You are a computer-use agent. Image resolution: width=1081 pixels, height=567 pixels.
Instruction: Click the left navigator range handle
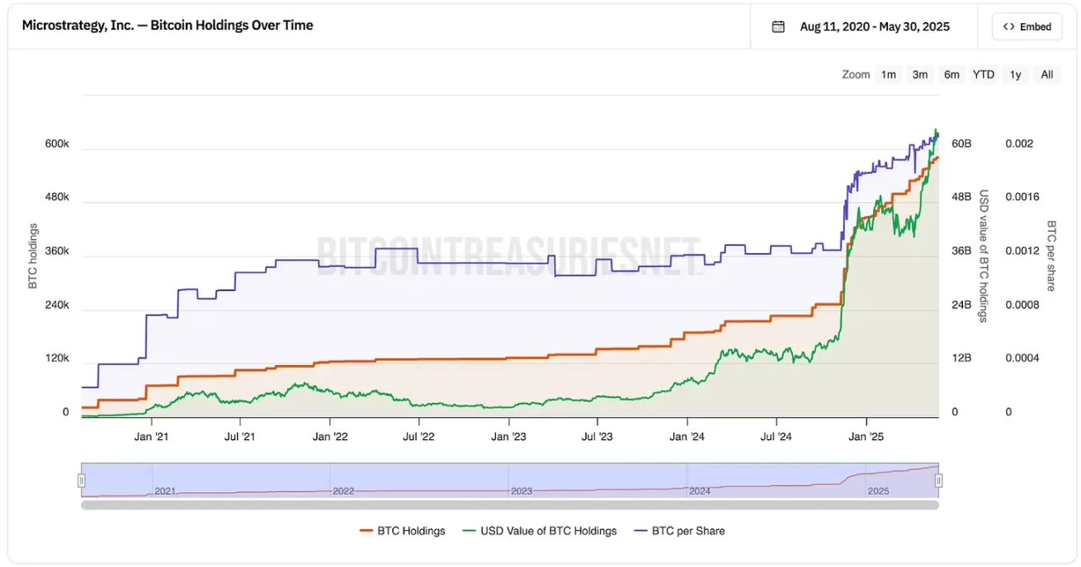[x=82, y=480]
